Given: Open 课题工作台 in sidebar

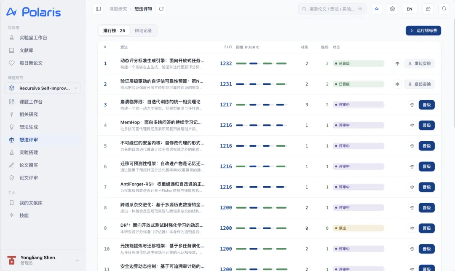Looking at the screenshot, I should [x=43, y=102].
